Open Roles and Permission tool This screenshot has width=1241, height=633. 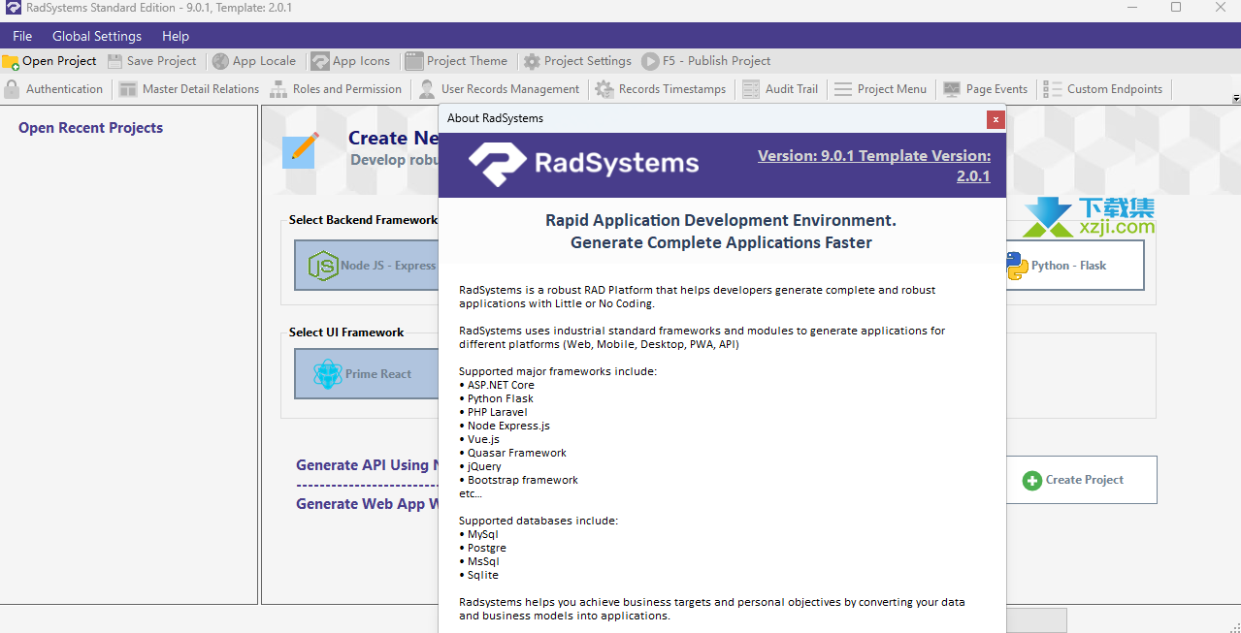pyautogui.click(x=335, y=89)
